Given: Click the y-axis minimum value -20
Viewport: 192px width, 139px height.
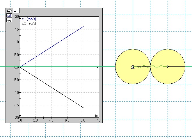Looking at the screenshot, I should [16, 117].
